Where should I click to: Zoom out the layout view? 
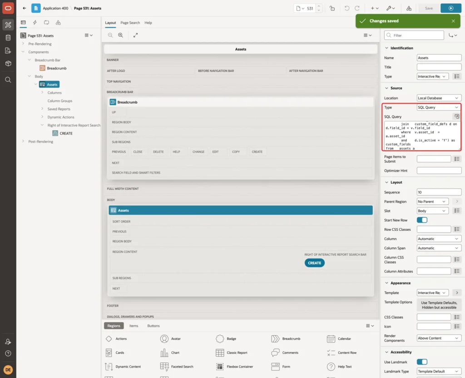pyautogui.click(x=110, y=35)
